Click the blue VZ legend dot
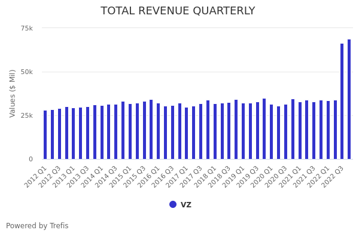Image resolution: width=359 pixels, height=239 pixels. click(x=173, y=204)
